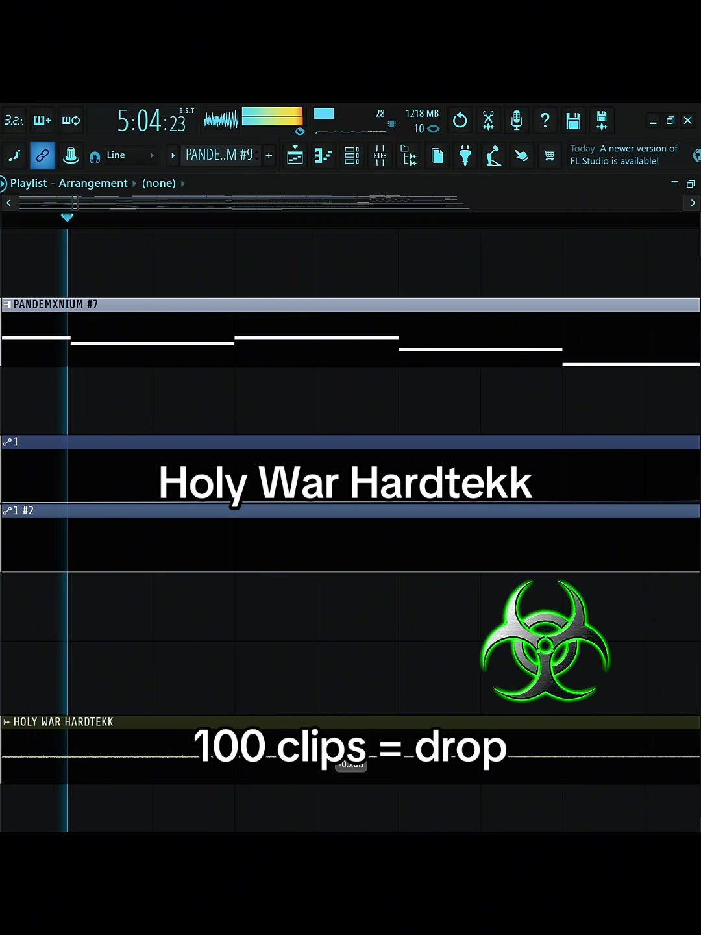
Task: Click the touch controller hand icon
Action: 522,156
